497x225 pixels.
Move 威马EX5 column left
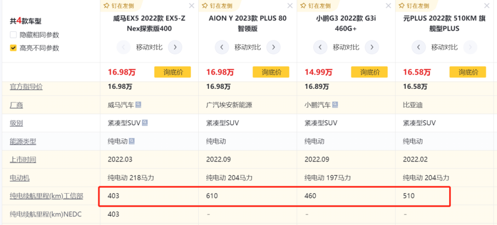[x=124, y=47]
